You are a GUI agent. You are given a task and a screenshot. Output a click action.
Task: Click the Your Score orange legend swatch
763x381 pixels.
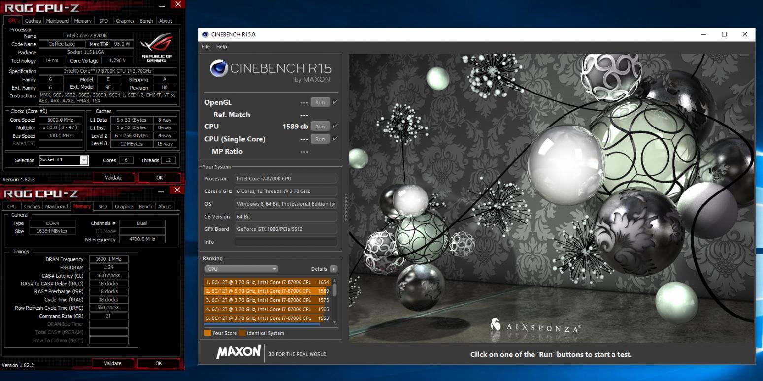(x=207, y=333)
